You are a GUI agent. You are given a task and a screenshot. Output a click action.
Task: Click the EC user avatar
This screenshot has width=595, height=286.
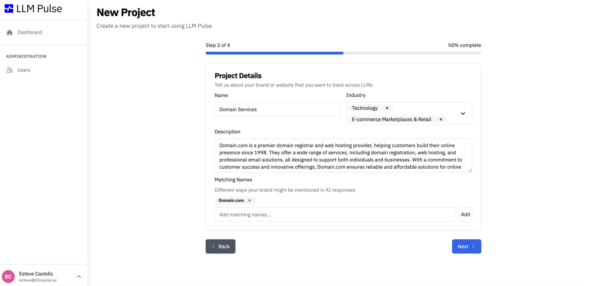point(8,277)
